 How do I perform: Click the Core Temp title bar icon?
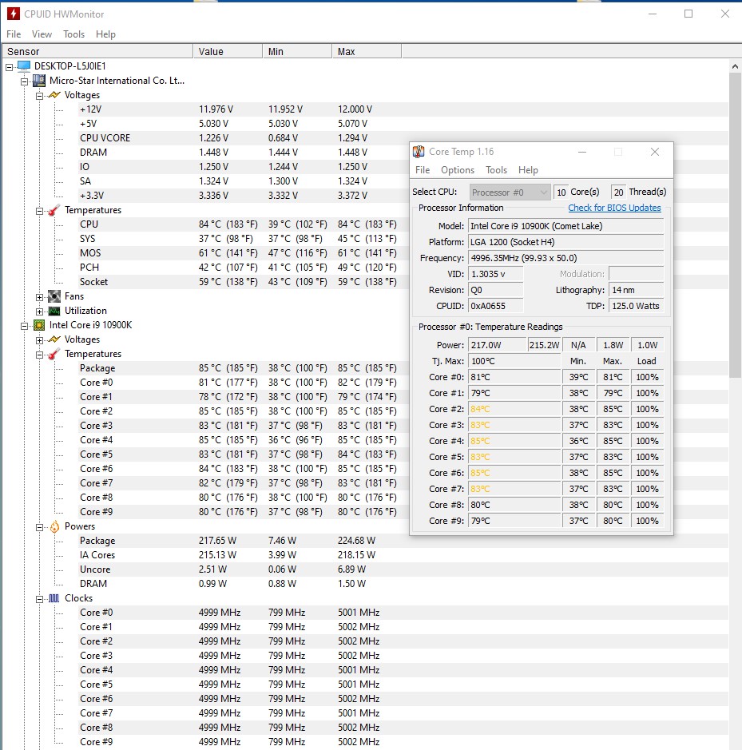pos(419,152)
